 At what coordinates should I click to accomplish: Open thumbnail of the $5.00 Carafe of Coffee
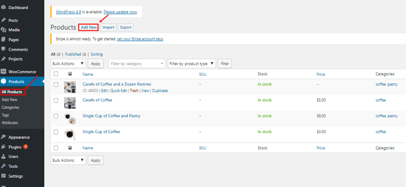[x=70, y=103]
